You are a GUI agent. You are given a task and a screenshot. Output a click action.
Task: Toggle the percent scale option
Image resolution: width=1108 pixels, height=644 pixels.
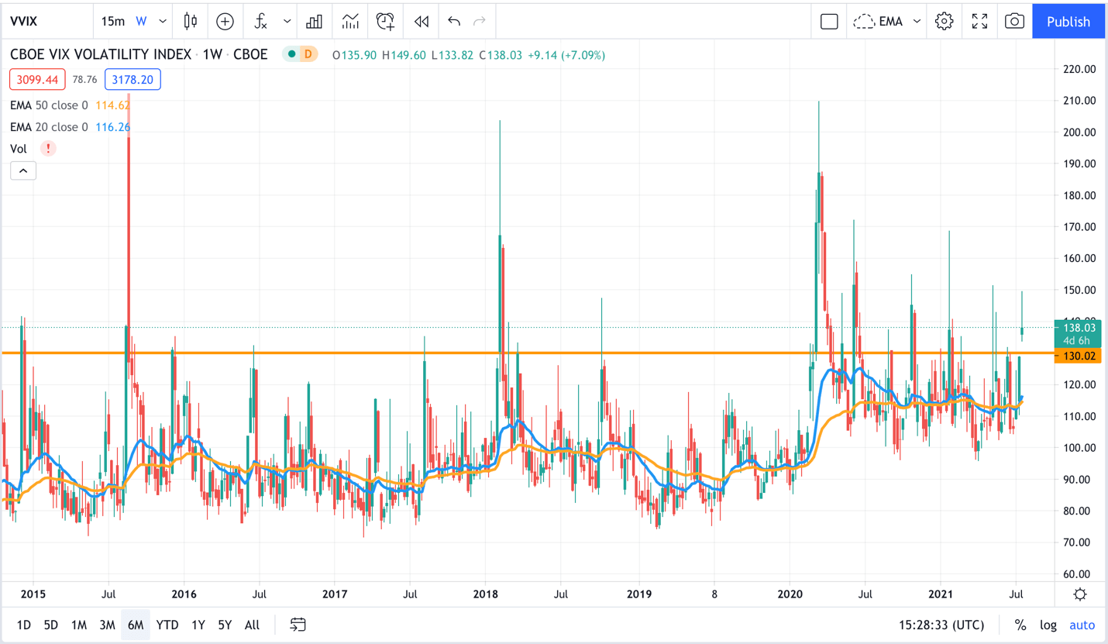pyautogui.click(x=1020, y=625)
